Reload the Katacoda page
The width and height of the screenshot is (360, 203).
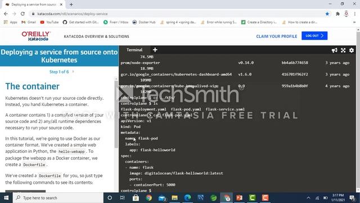click(22, 14)
